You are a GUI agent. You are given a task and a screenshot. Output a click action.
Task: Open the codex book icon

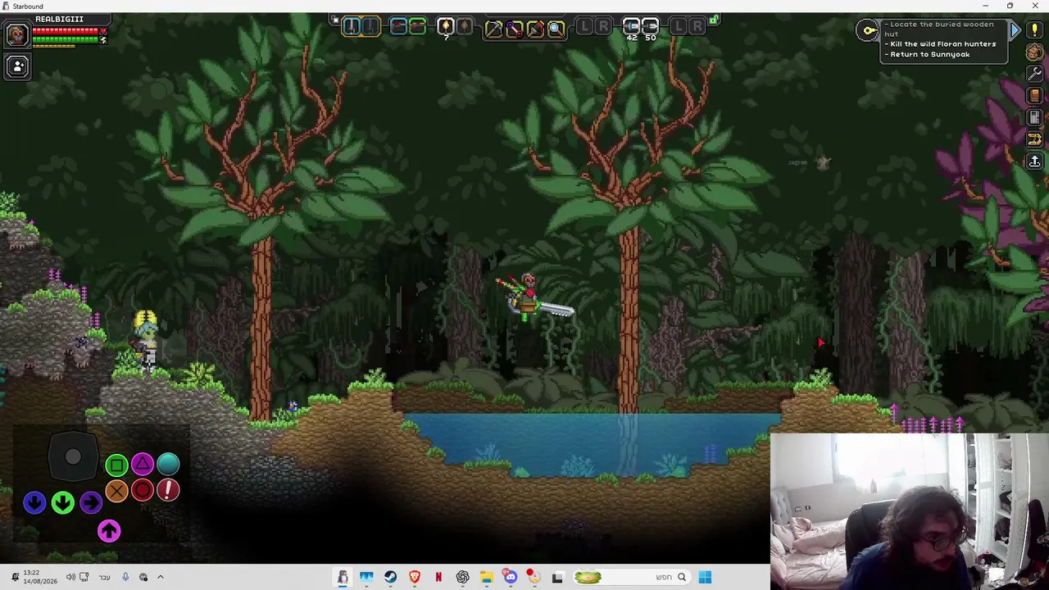(1034, 96)
